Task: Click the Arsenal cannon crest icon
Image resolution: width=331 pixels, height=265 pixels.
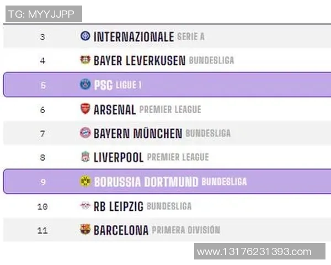Action: click(85, 109)
